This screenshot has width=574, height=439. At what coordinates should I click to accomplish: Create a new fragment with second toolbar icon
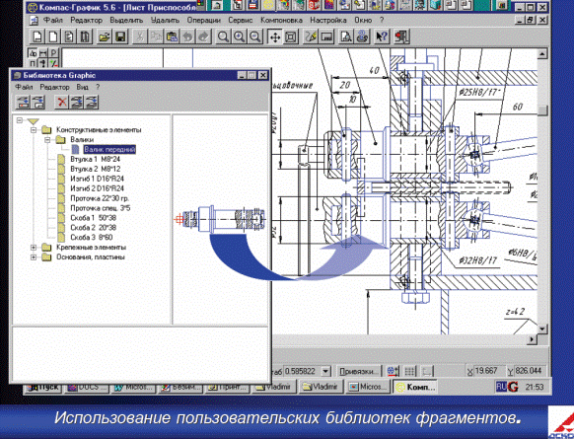point(53,37)
